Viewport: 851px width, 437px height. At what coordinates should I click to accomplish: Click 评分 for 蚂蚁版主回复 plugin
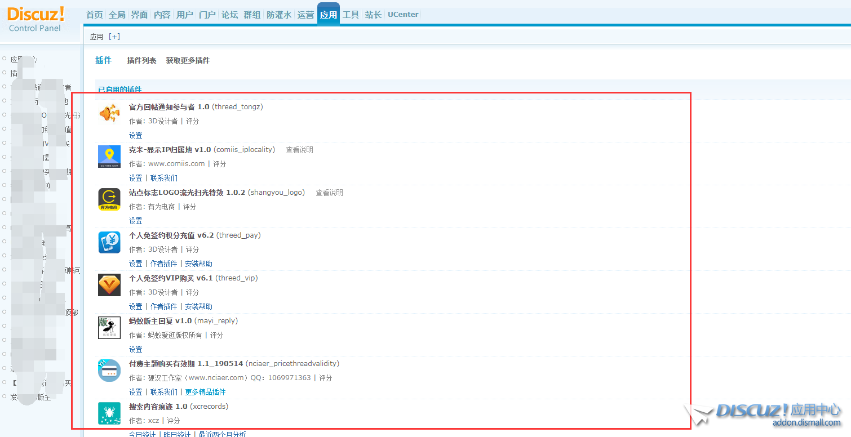coord(216,335)
